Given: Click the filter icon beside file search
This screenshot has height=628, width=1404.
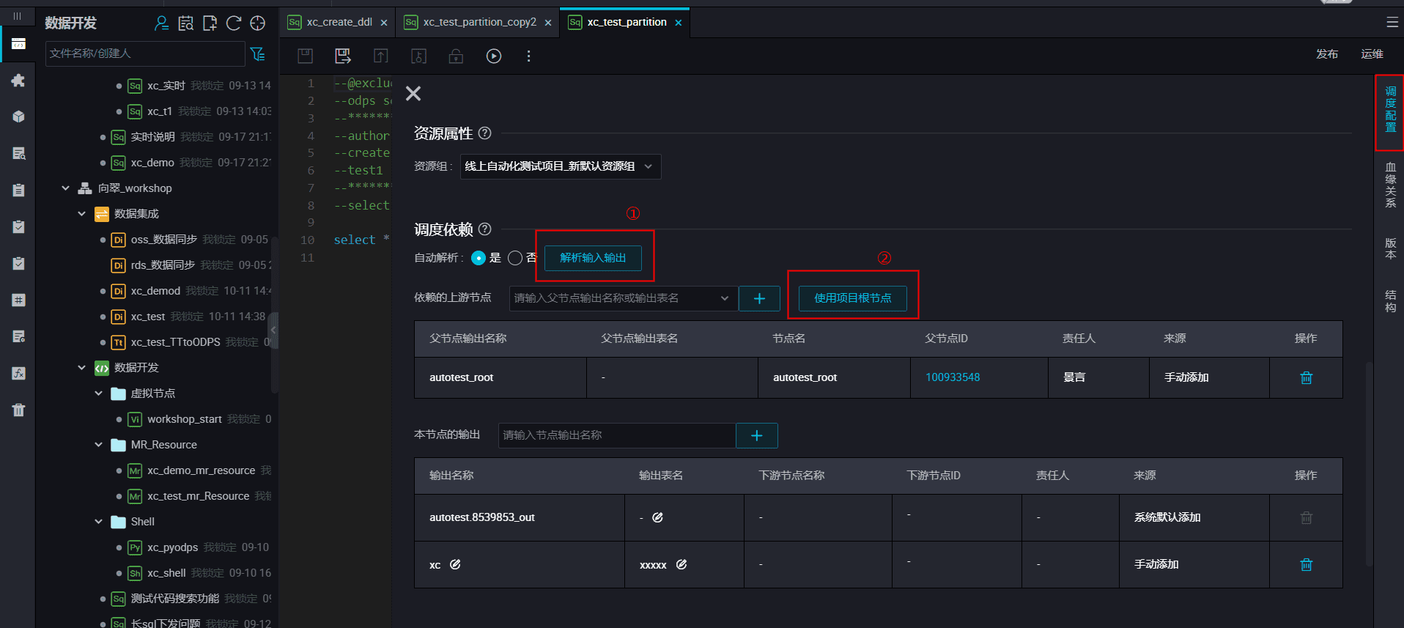Looking at the screenshot, I should click(258, 54).
